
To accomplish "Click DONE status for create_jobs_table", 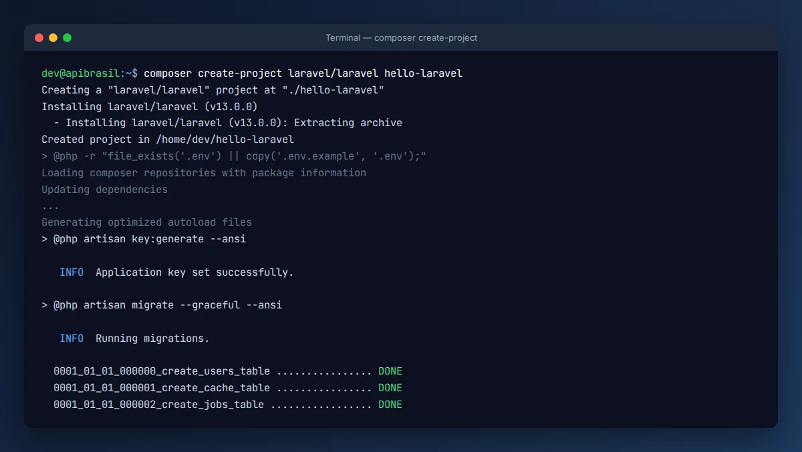I will (390, 405).
